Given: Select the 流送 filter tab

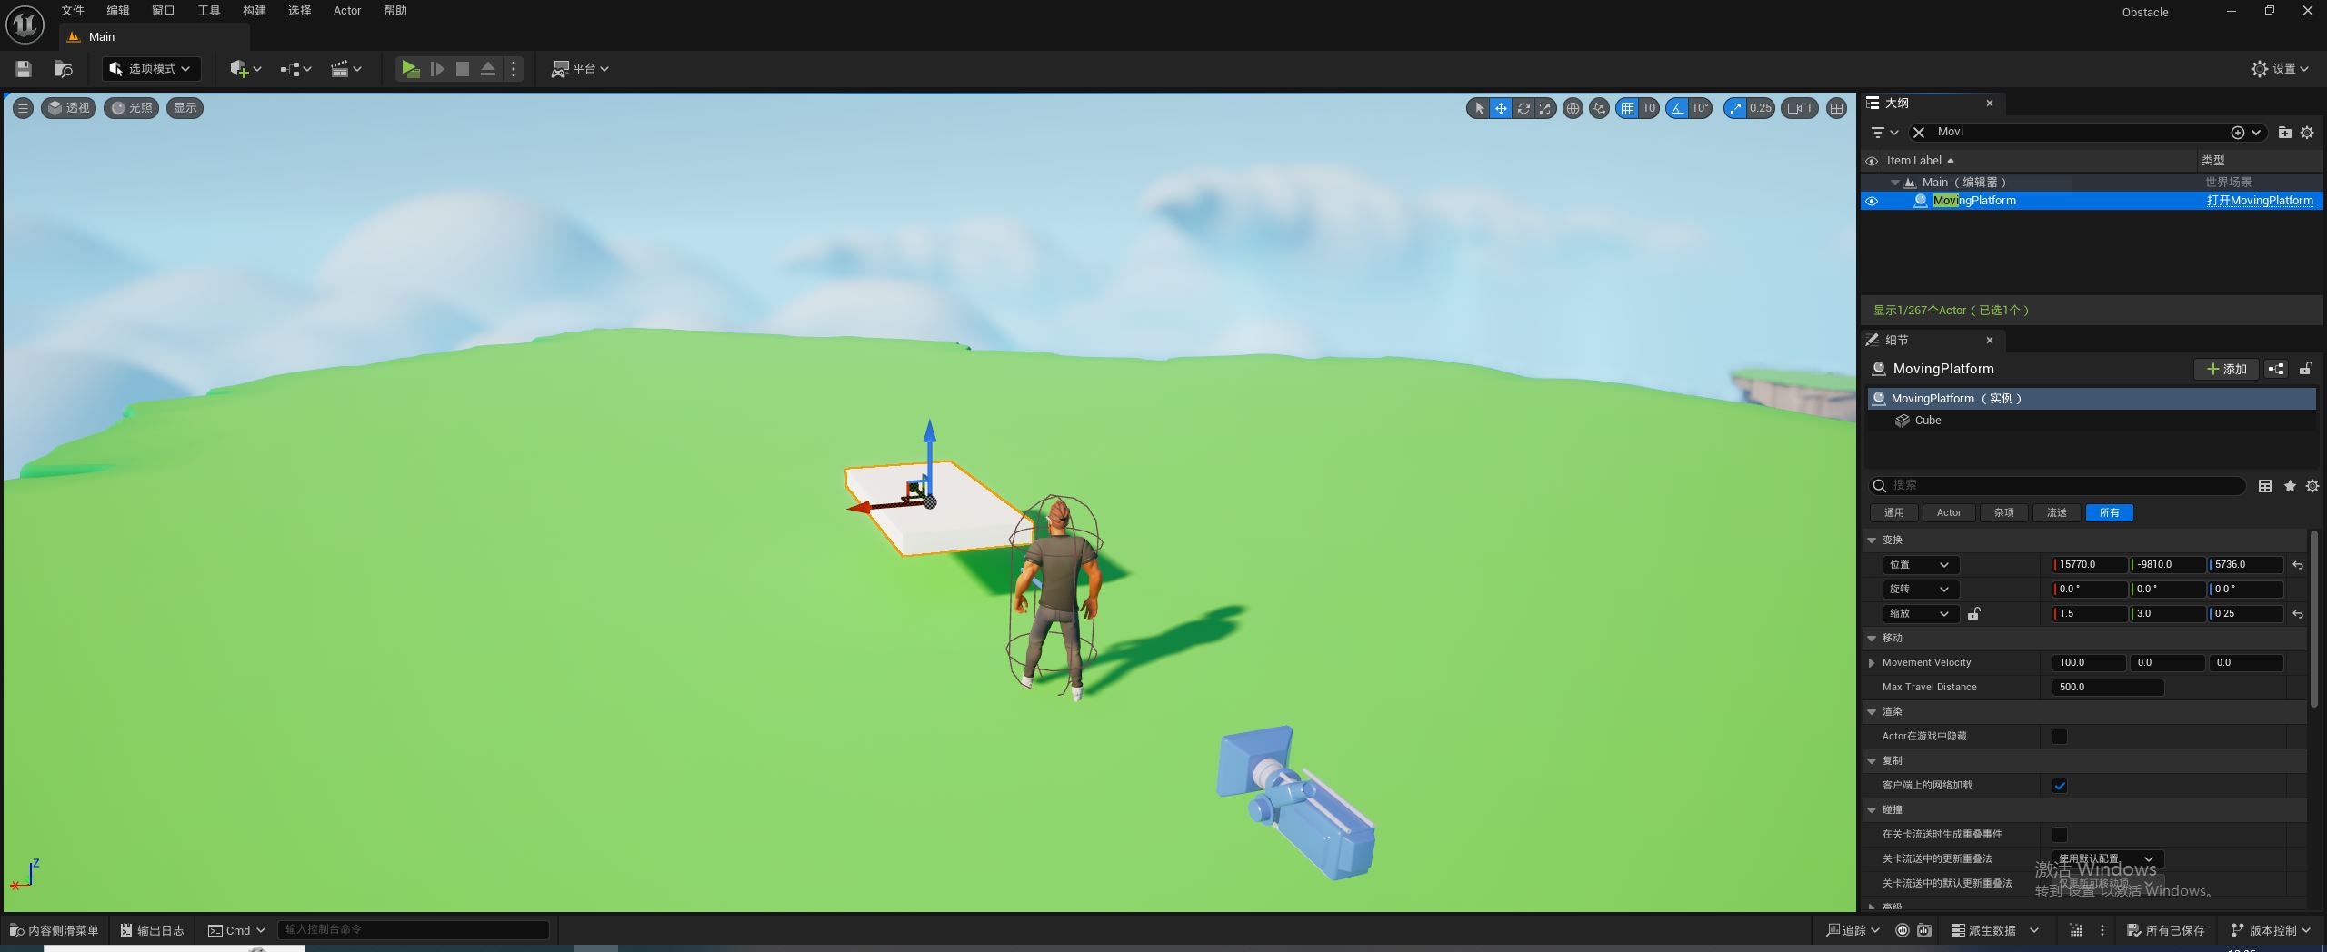Looking at the screenshot, I should (x=2057, y=513).
